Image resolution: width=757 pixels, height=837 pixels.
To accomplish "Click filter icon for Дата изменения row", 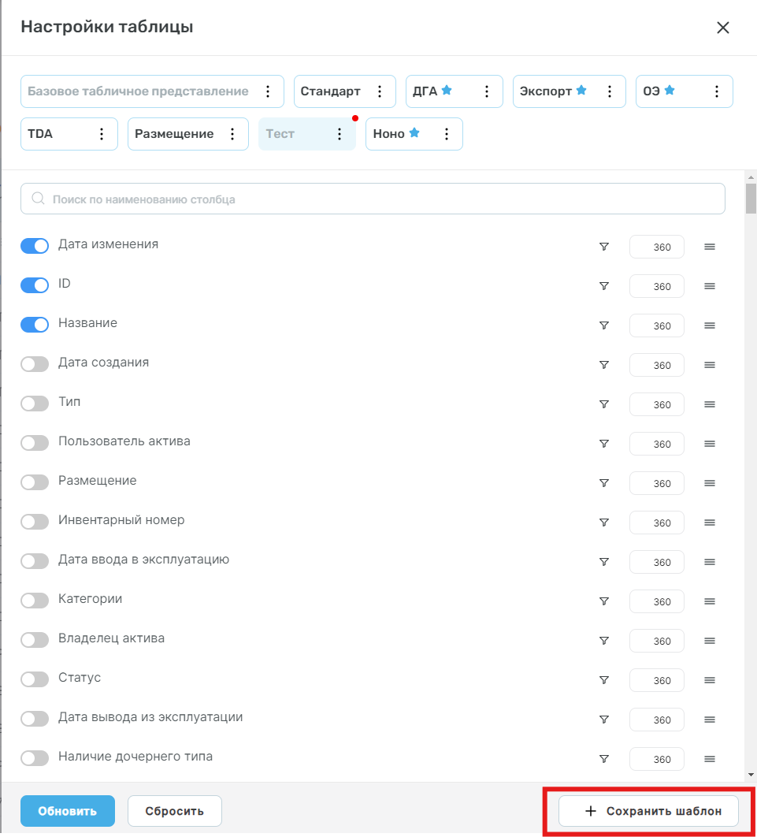I will (604, 247).
